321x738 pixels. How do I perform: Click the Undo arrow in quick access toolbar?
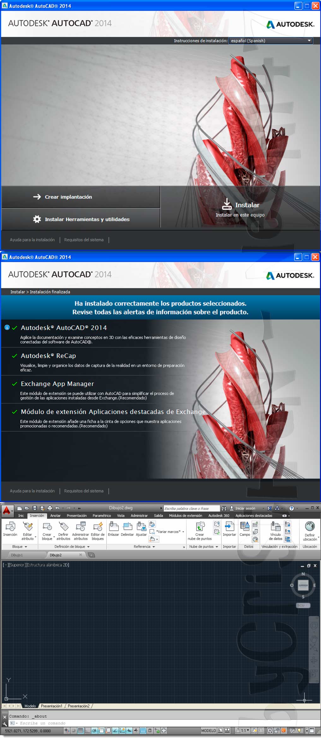[x=57, y=508]
